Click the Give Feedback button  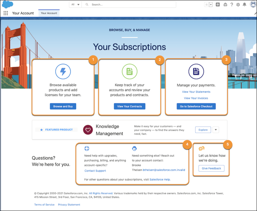(x=211, y=168)
